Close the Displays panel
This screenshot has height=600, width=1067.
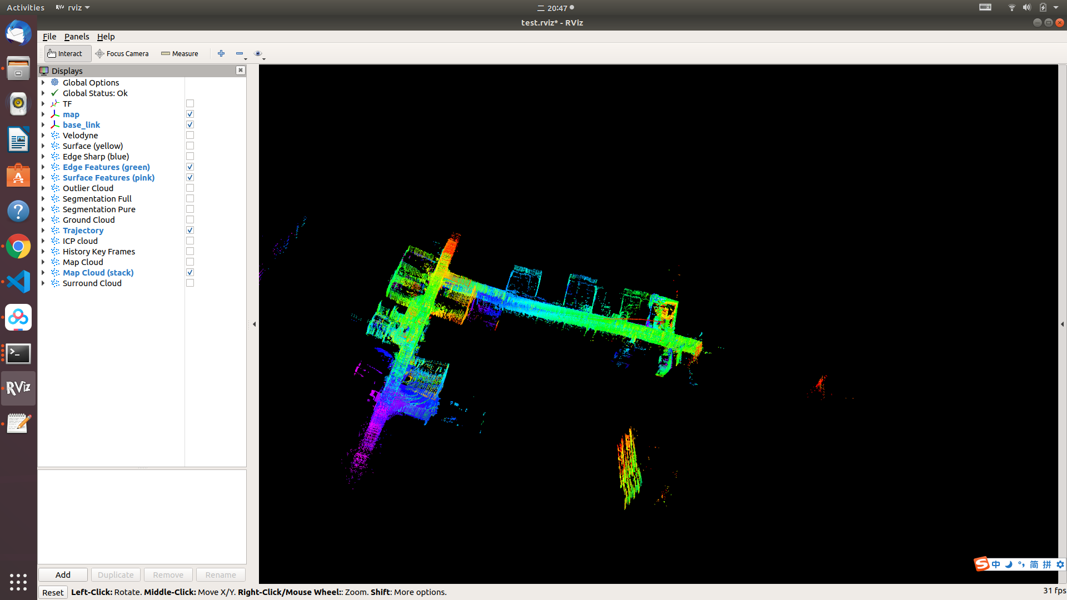(240, 70)
